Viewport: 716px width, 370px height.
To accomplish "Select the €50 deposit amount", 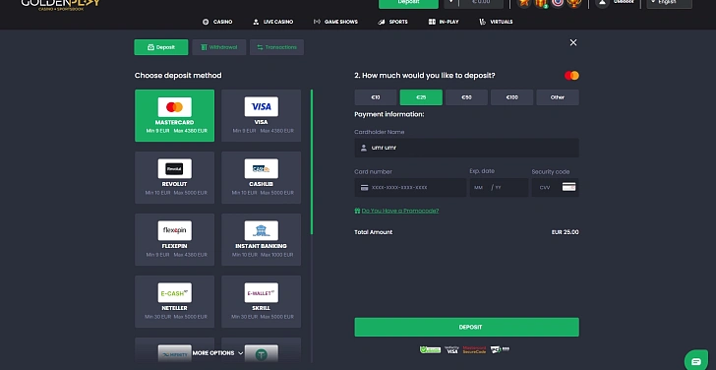I will 466,97.
